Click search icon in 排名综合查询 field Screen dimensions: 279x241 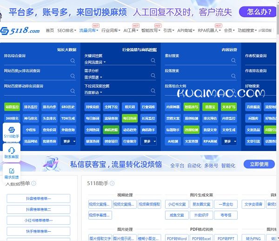73,61
